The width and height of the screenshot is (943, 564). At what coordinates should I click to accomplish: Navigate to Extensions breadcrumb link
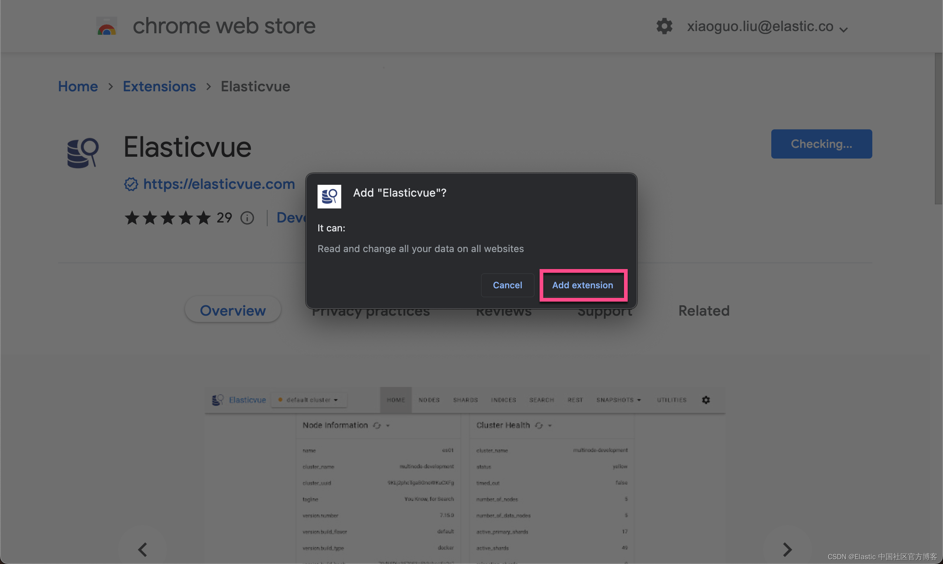[159, 86]
